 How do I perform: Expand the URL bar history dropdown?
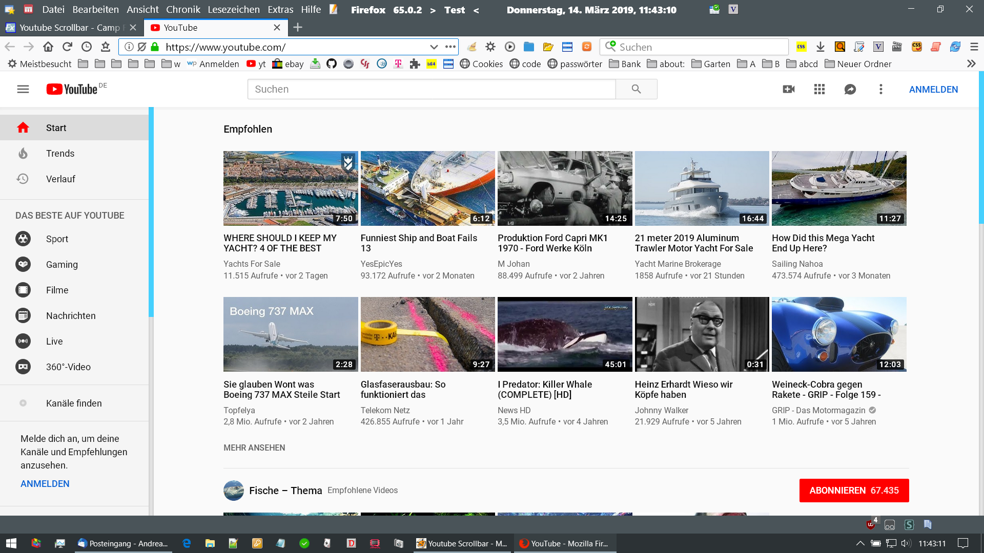[x=434, y=47]
